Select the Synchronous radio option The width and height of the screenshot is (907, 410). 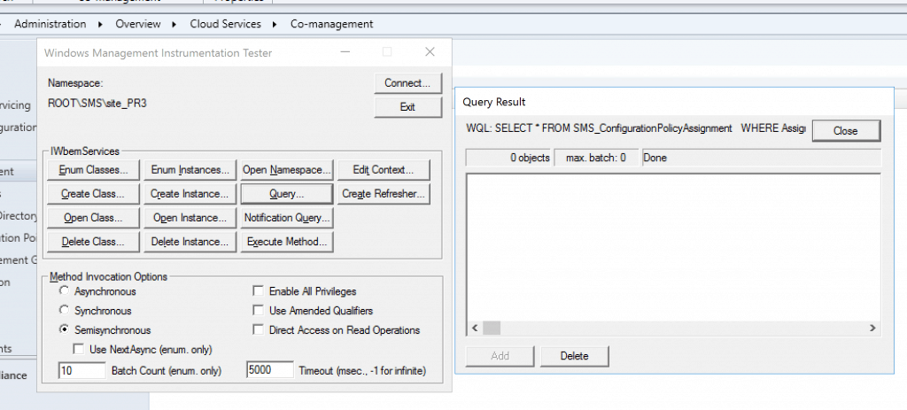click(x=64, y=310)
